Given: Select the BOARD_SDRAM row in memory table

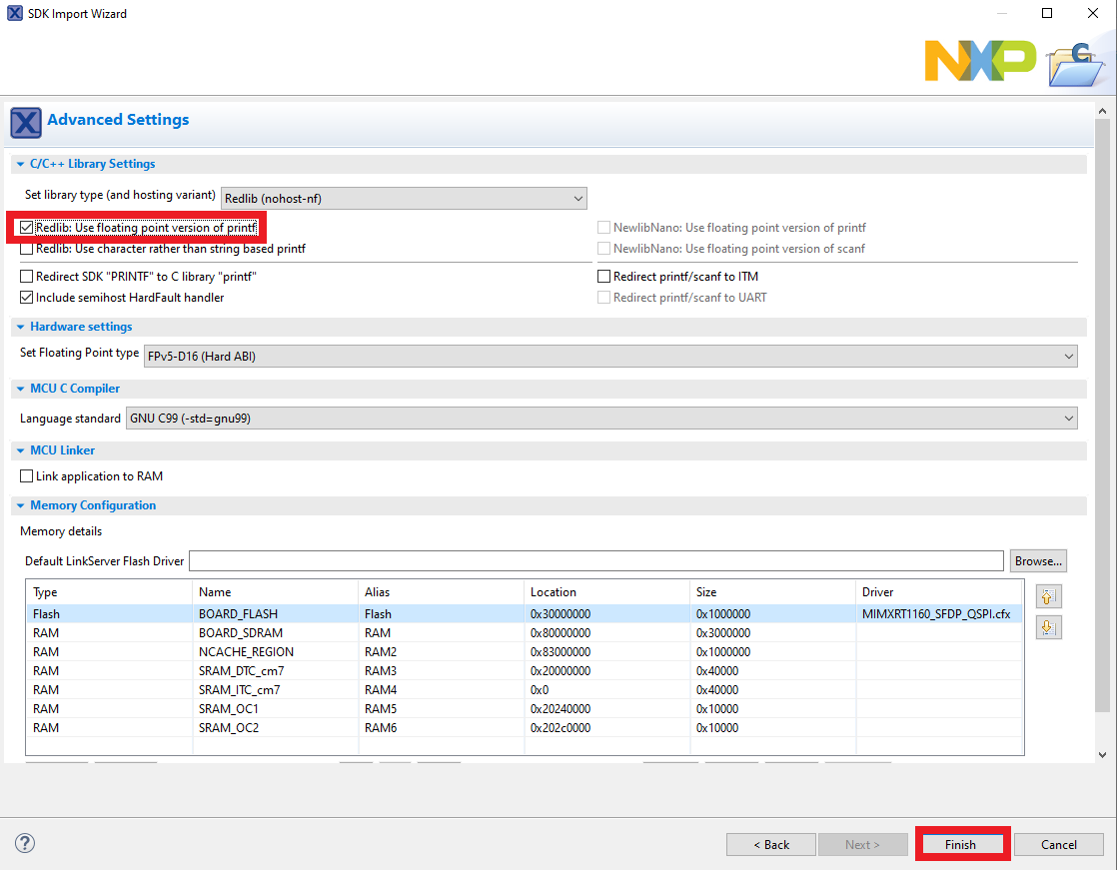Looking at the screenshot, I should point(240,633).
